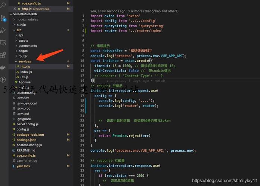Click the Vue icon beside App.vue
This screenshot has width=260, height=186.
point(16,82)
